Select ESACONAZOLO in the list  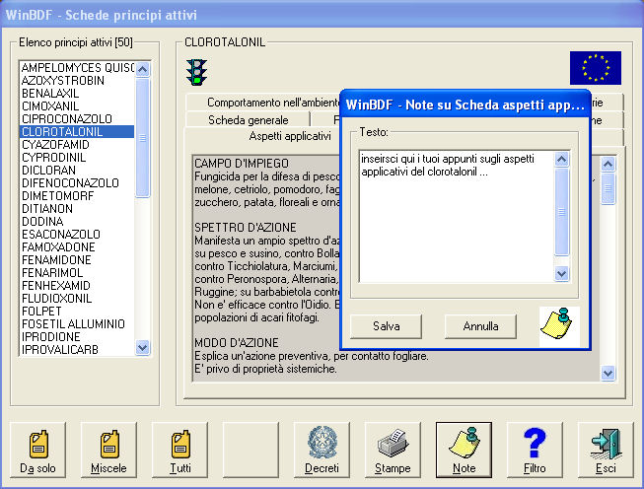point(77,234)
